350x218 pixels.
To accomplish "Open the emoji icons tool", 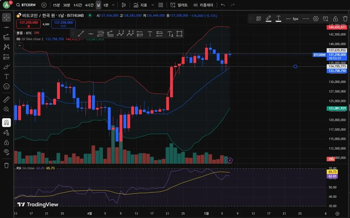I will point(6,86).
